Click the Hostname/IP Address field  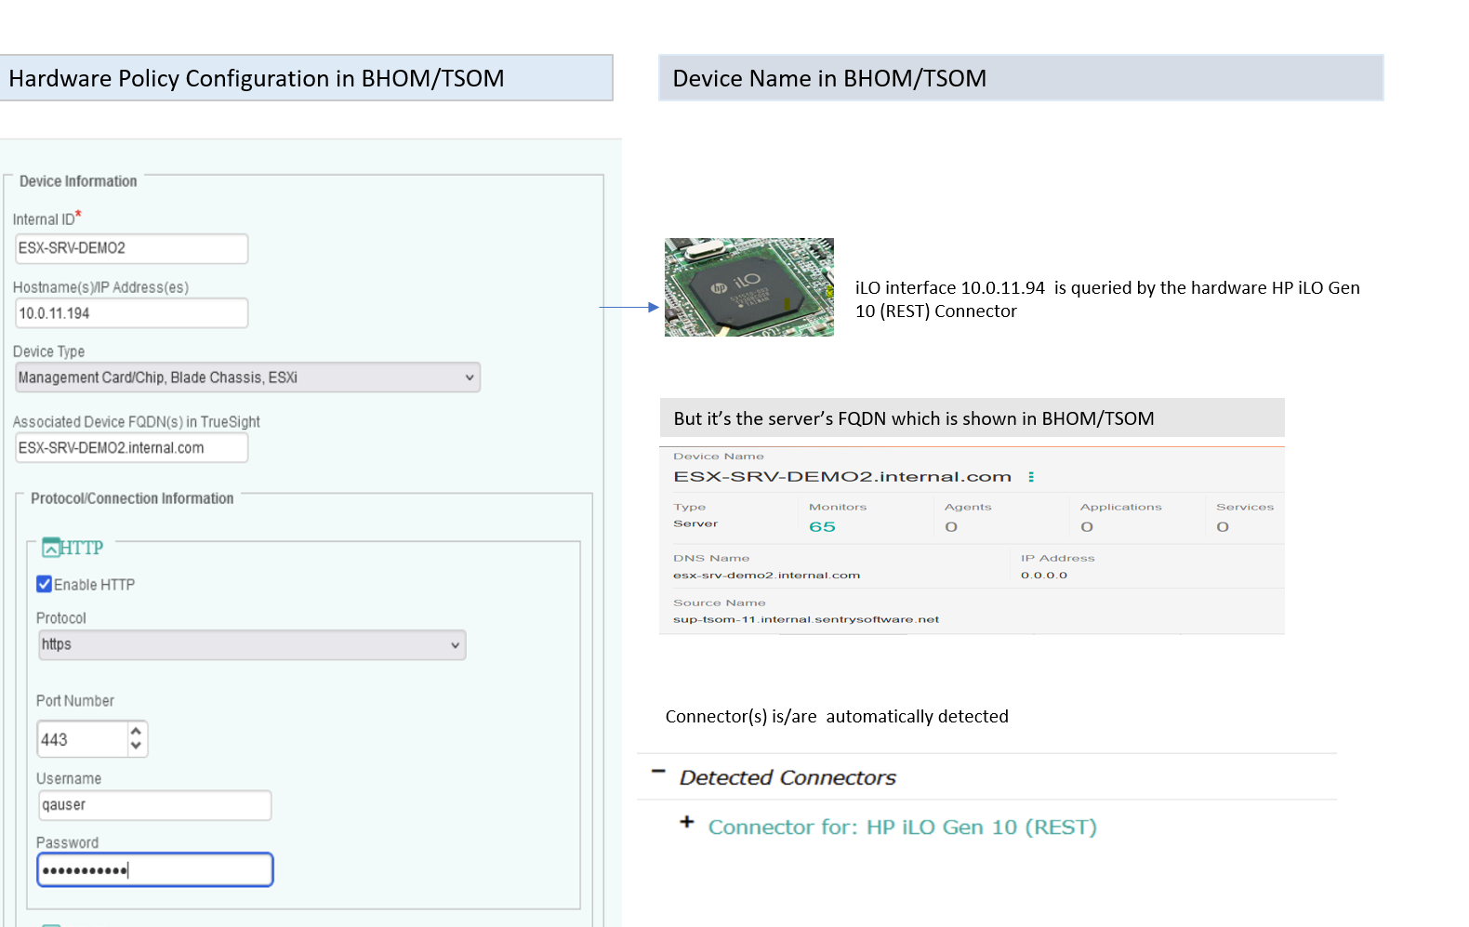[x=131, y=313]
